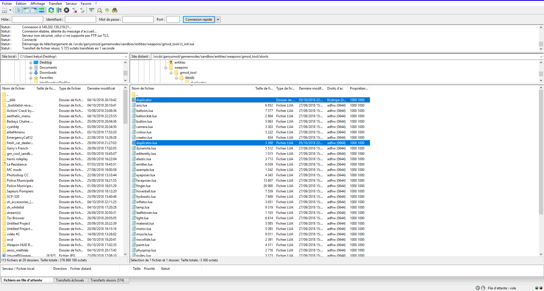
Task: Click the red activity indicator light
Action: click(541, 288)
